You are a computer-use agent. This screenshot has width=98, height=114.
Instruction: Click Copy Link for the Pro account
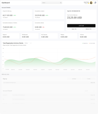(93, 99)
